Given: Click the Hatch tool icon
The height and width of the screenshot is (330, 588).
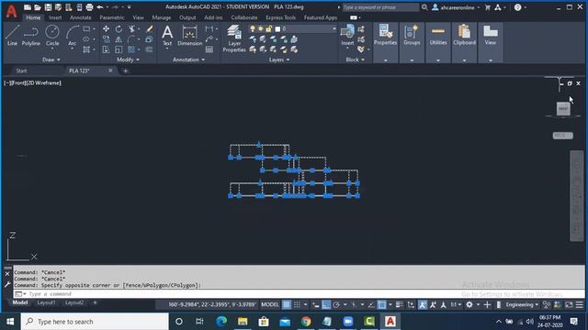Looking at the screenshot, I should [x=86, y=49].
